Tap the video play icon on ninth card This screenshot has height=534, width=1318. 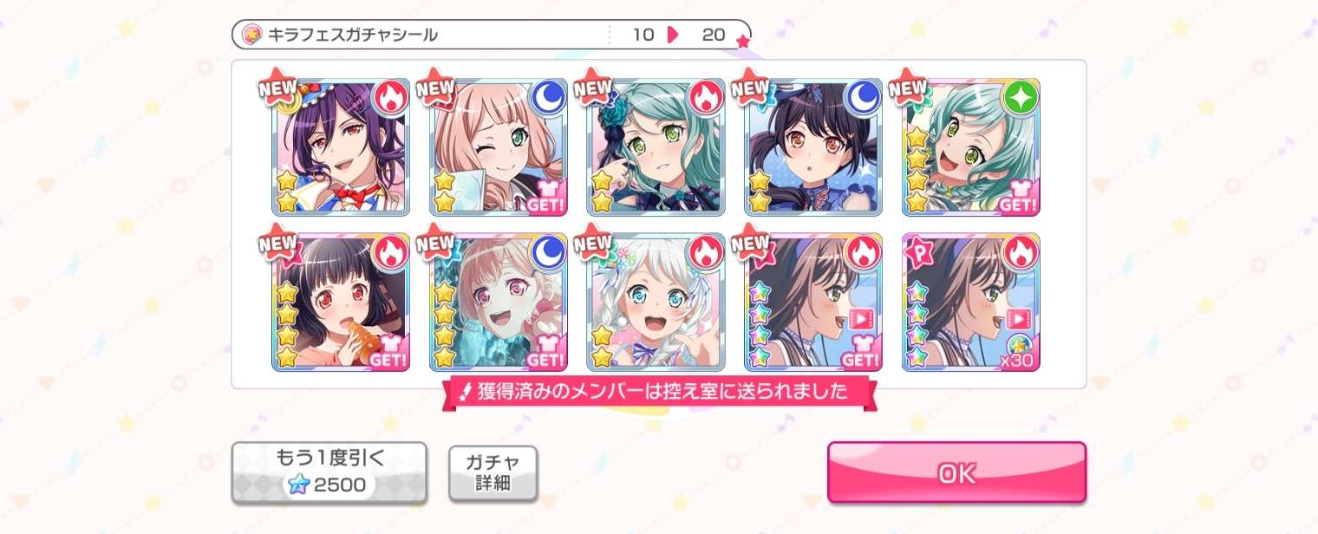point(862,319)
